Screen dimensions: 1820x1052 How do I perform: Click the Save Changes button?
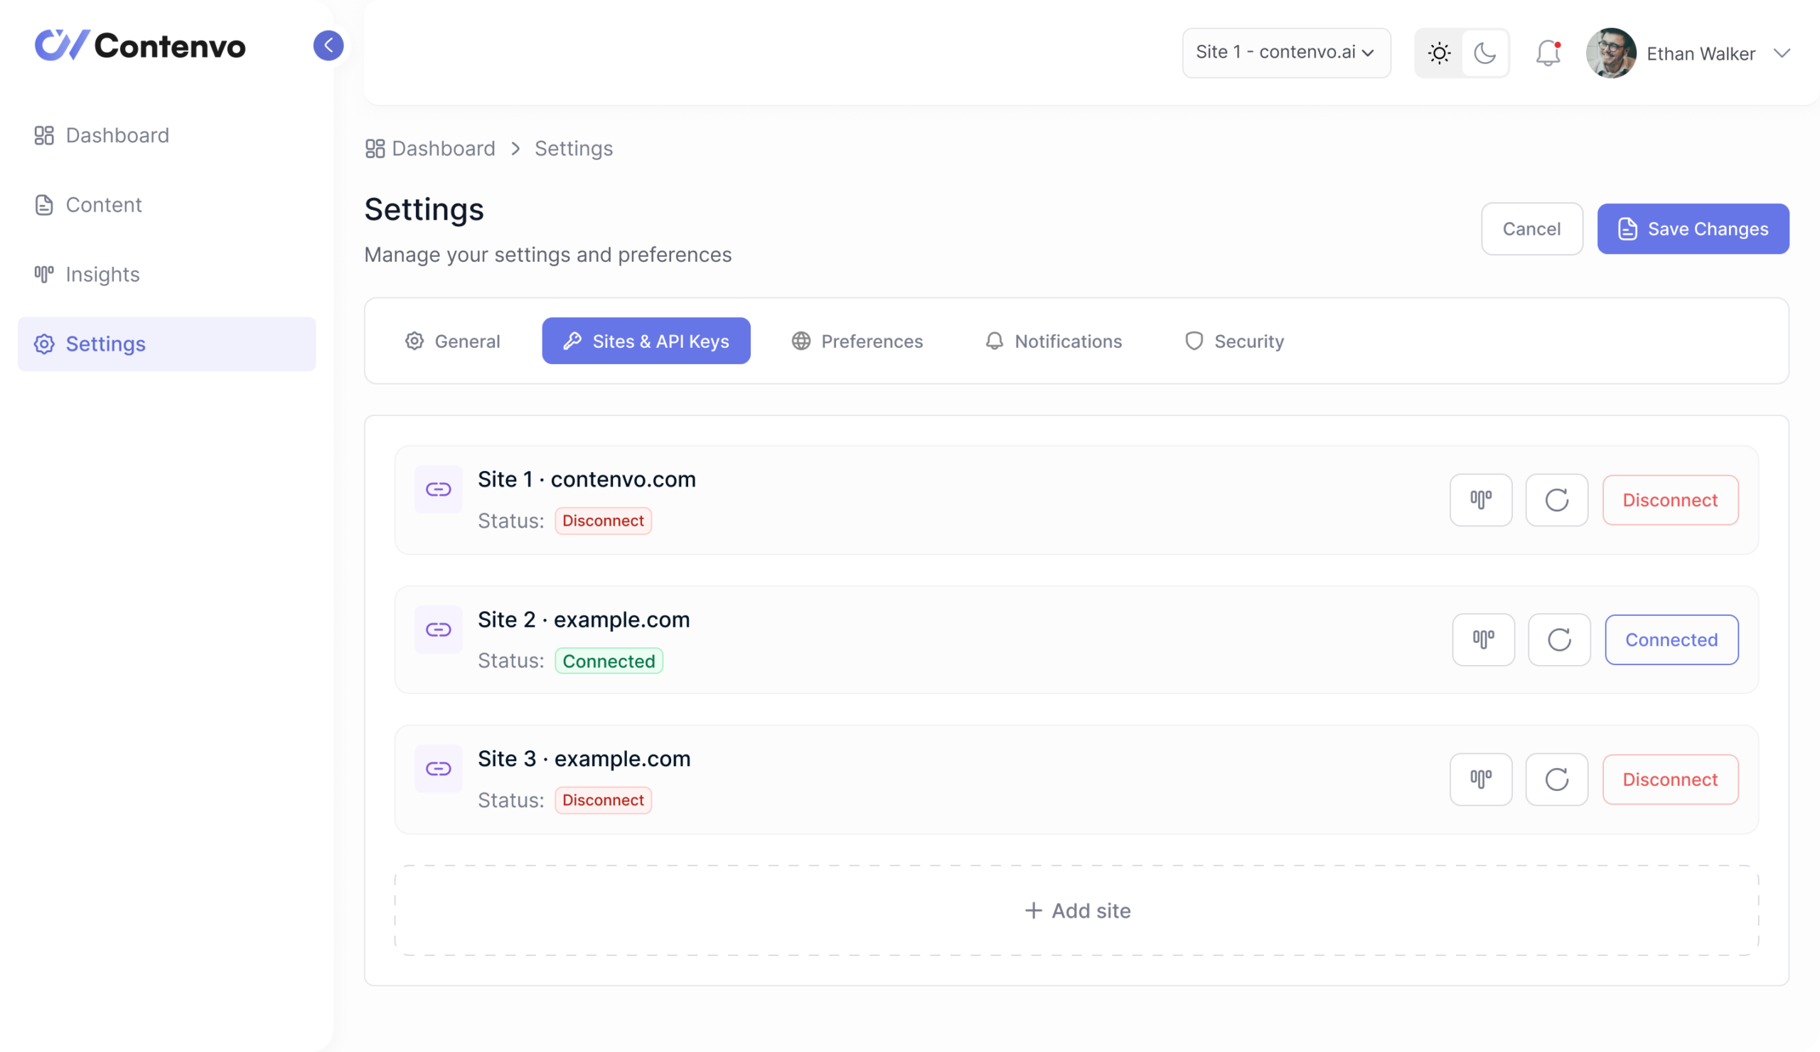[1692, 228]
